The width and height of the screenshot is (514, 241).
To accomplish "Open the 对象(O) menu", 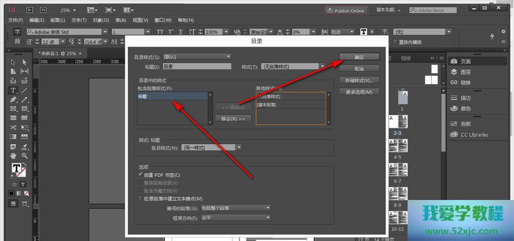I will click(x=101, y=20).
